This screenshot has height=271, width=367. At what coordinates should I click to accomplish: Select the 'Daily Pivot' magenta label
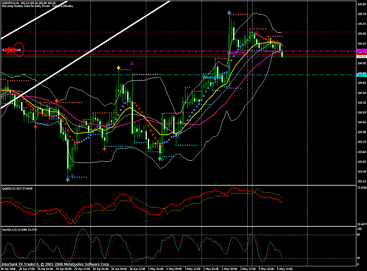tap(235, 53)
